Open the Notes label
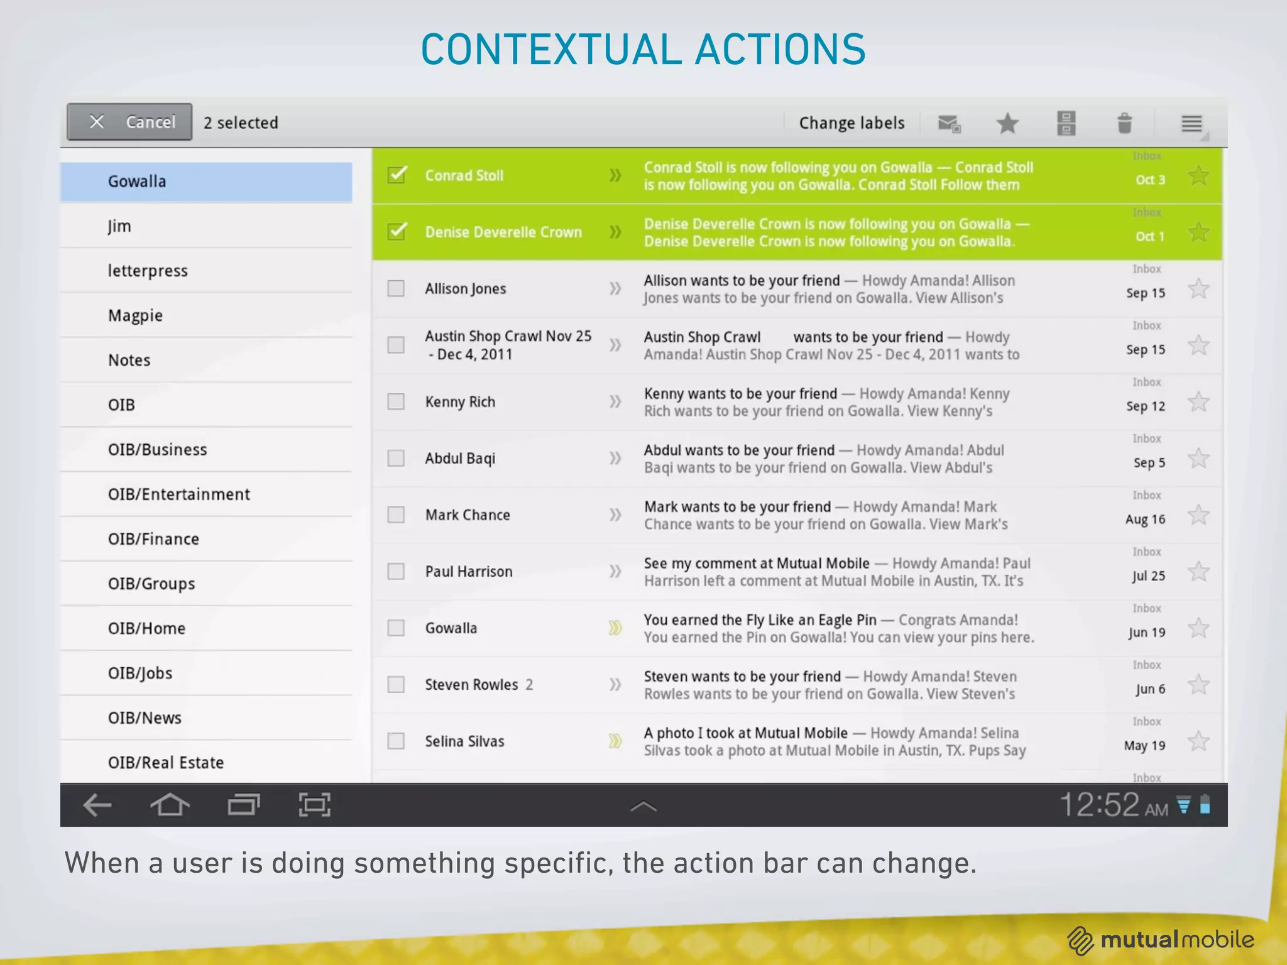 [206, 360]
